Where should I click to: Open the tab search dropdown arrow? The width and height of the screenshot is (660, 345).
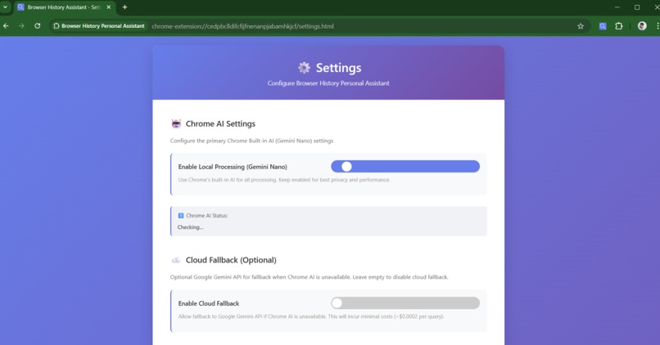[x=5, y=7]
